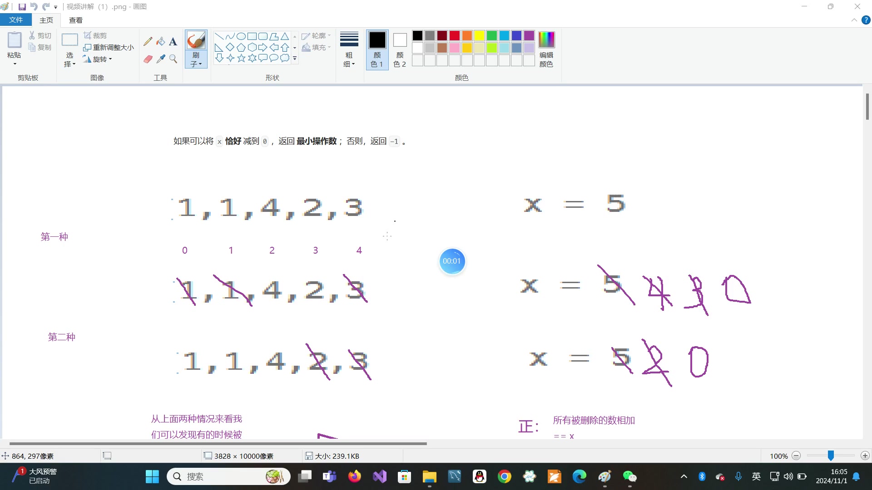Select the Color picker eyedropper tool
872x490 pixels.
[160, 59]
